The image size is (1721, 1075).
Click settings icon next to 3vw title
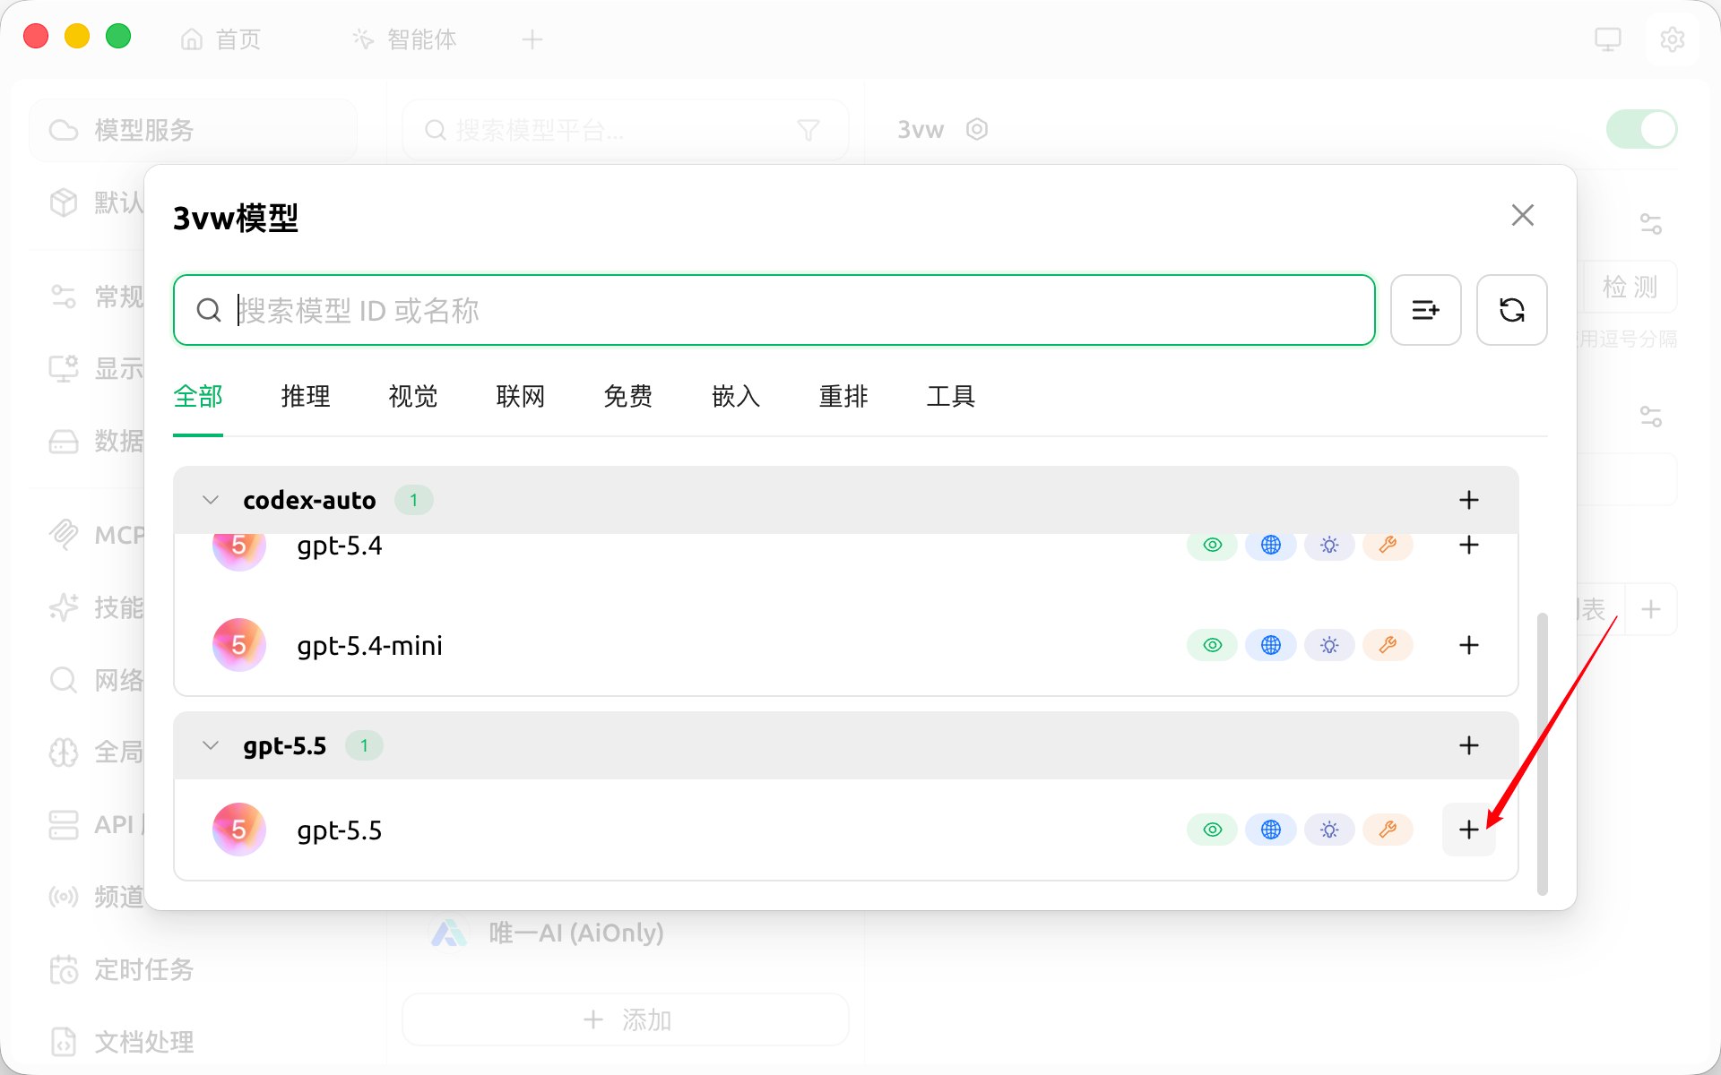977,130
